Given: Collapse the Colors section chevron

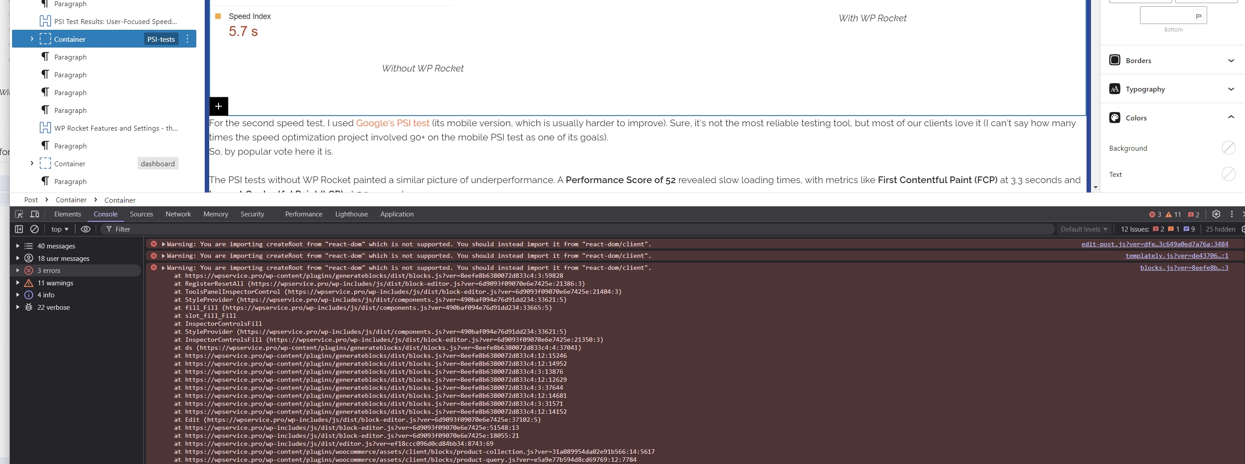Looking at the screenshot, I should [1230, 117].
